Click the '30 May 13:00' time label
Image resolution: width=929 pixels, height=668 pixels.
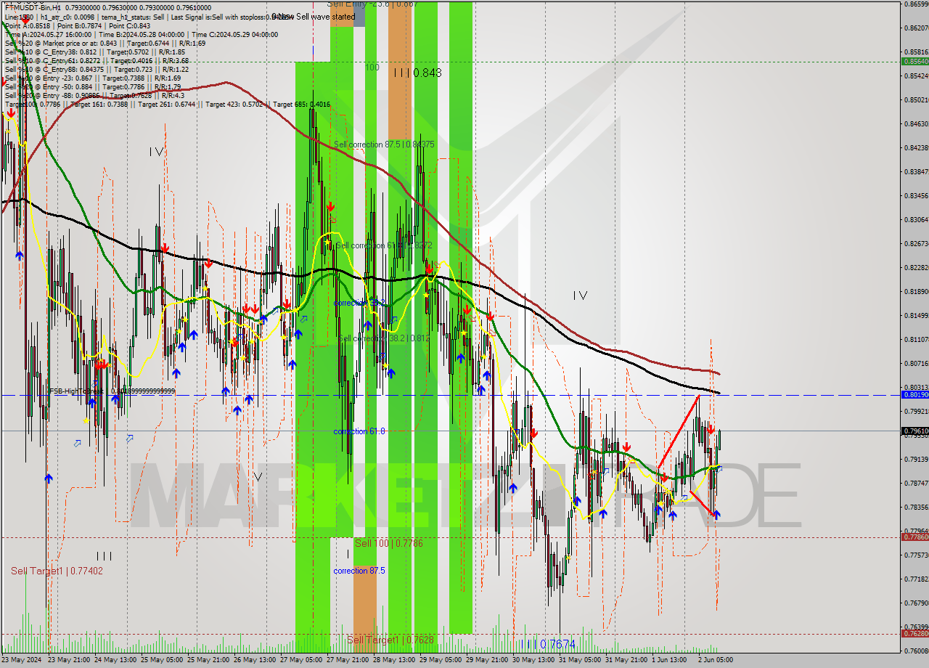535,660
